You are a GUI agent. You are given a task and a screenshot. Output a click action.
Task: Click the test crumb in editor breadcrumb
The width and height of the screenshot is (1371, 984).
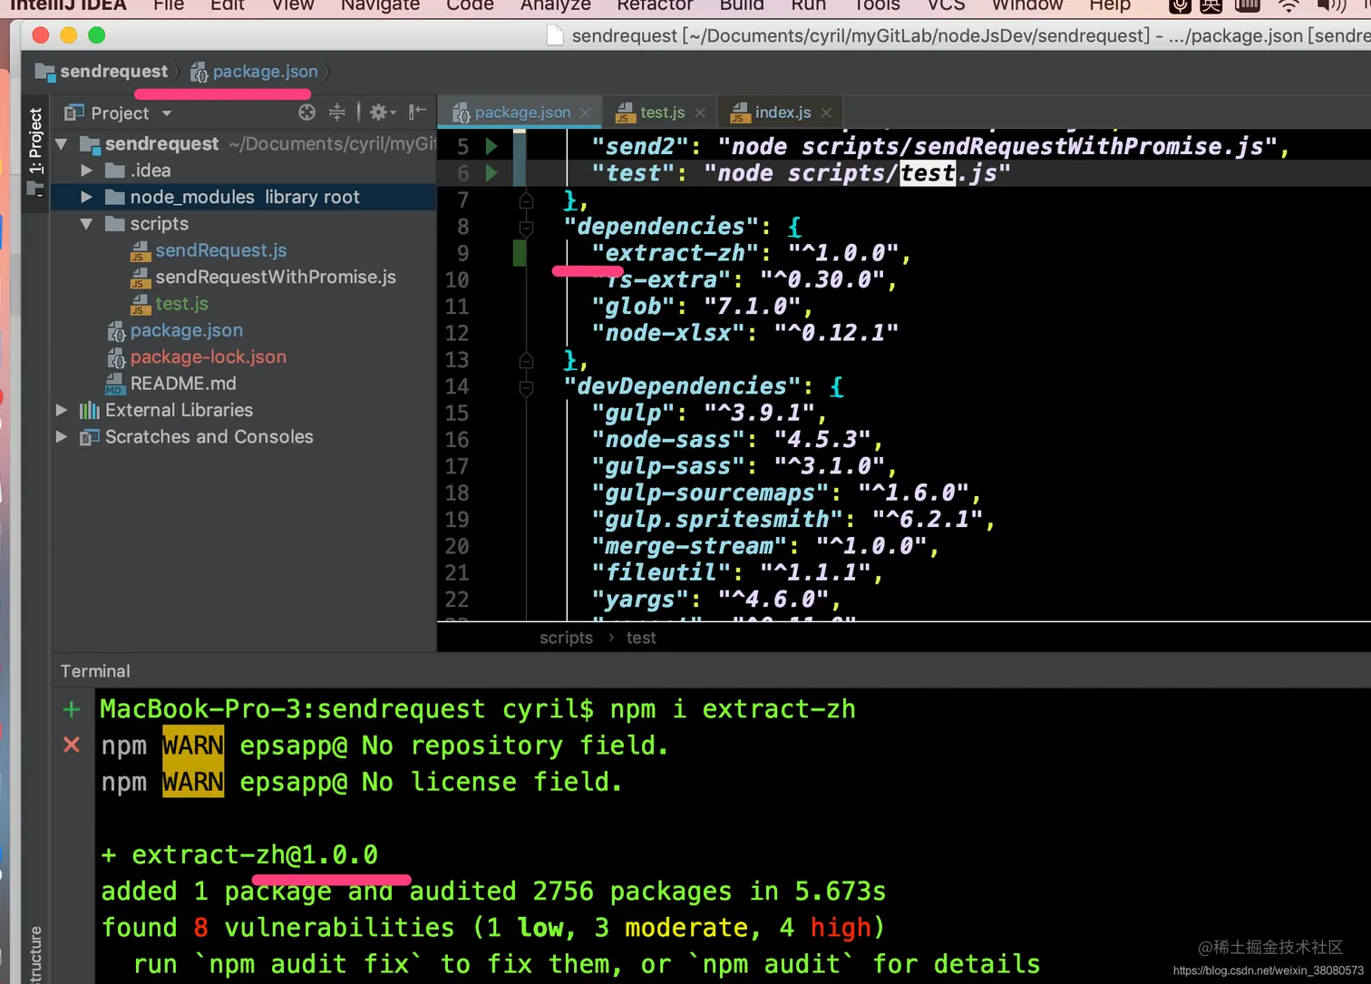point(641,638)
